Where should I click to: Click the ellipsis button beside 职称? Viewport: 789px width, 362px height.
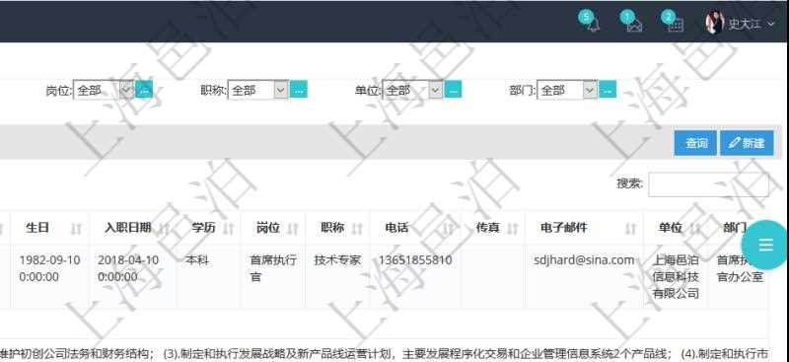click(299, 90)
